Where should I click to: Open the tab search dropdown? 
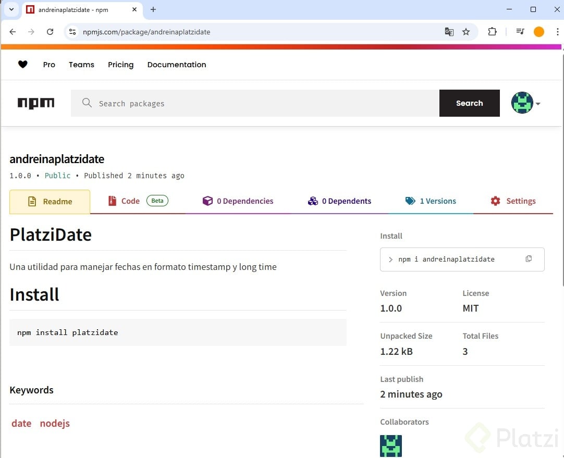[11, 9]
